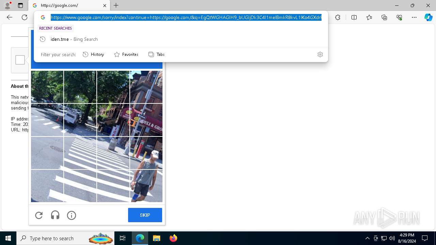The height and width of the screenshot is (245, 436).
Task: Select the google.com browser tab
Action: click(69, 5)
